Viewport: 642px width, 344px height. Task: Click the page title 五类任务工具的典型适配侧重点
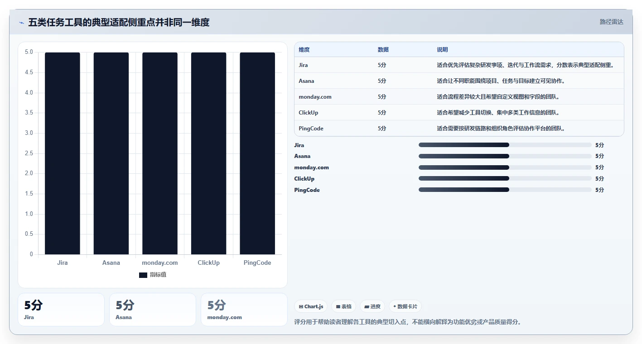point(119,22)
